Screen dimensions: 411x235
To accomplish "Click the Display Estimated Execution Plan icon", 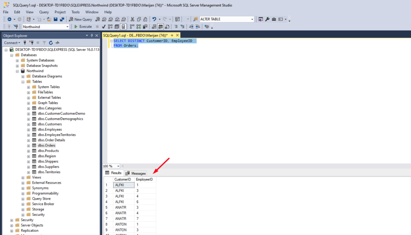I will tap(110, 26).
